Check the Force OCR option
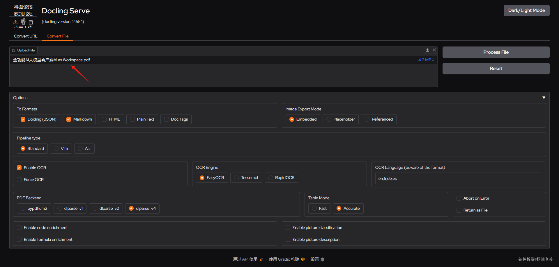 click(x=19, y=180)
